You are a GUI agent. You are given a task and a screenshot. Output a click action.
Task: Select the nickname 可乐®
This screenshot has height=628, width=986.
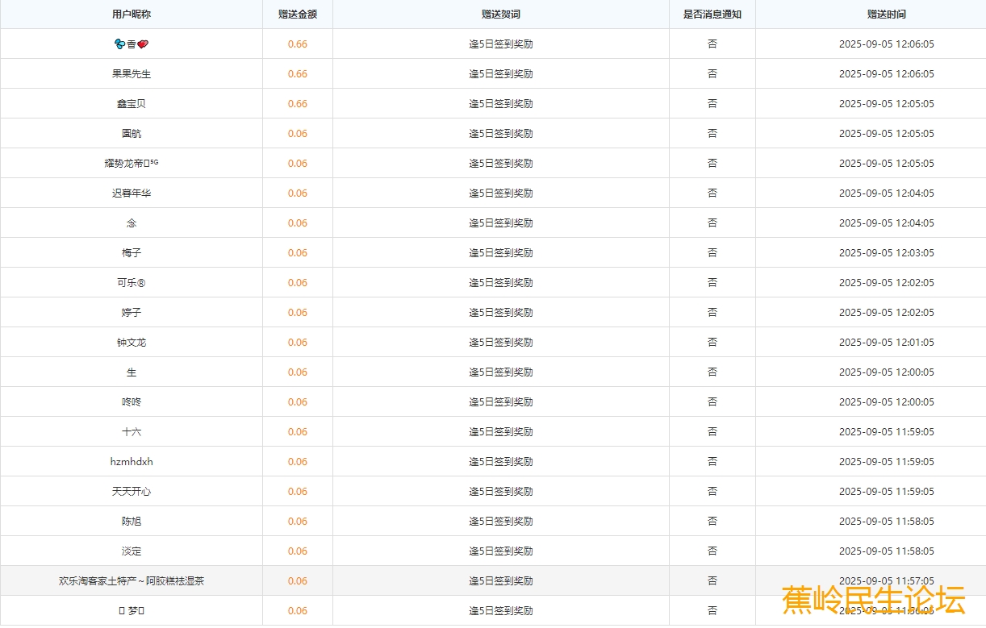tap(132, 283)
